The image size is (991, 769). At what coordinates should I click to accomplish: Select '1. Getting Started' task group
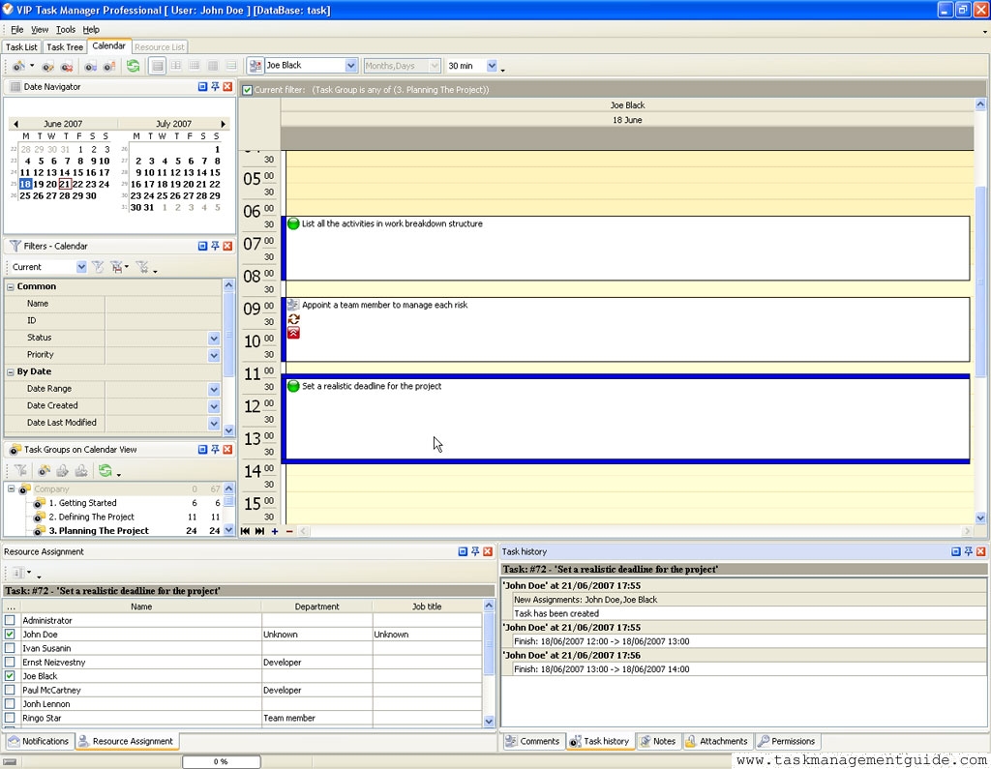tap(82, 503)
